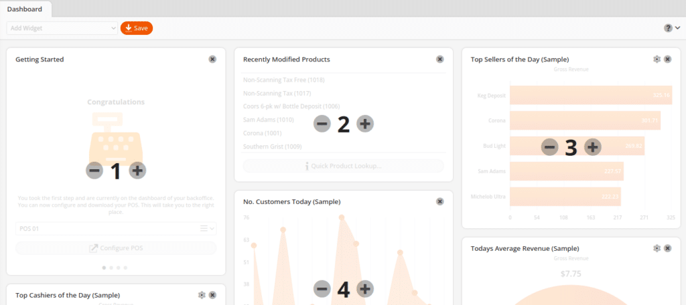This screenshot has width=686, height=305.
Task: Close the Todays Average Revenue widget
Action: pos(667,248)
